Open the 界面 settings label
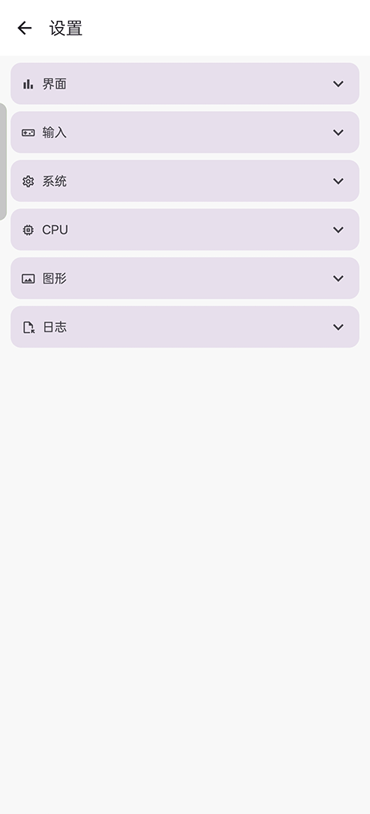 coord(55,84)
